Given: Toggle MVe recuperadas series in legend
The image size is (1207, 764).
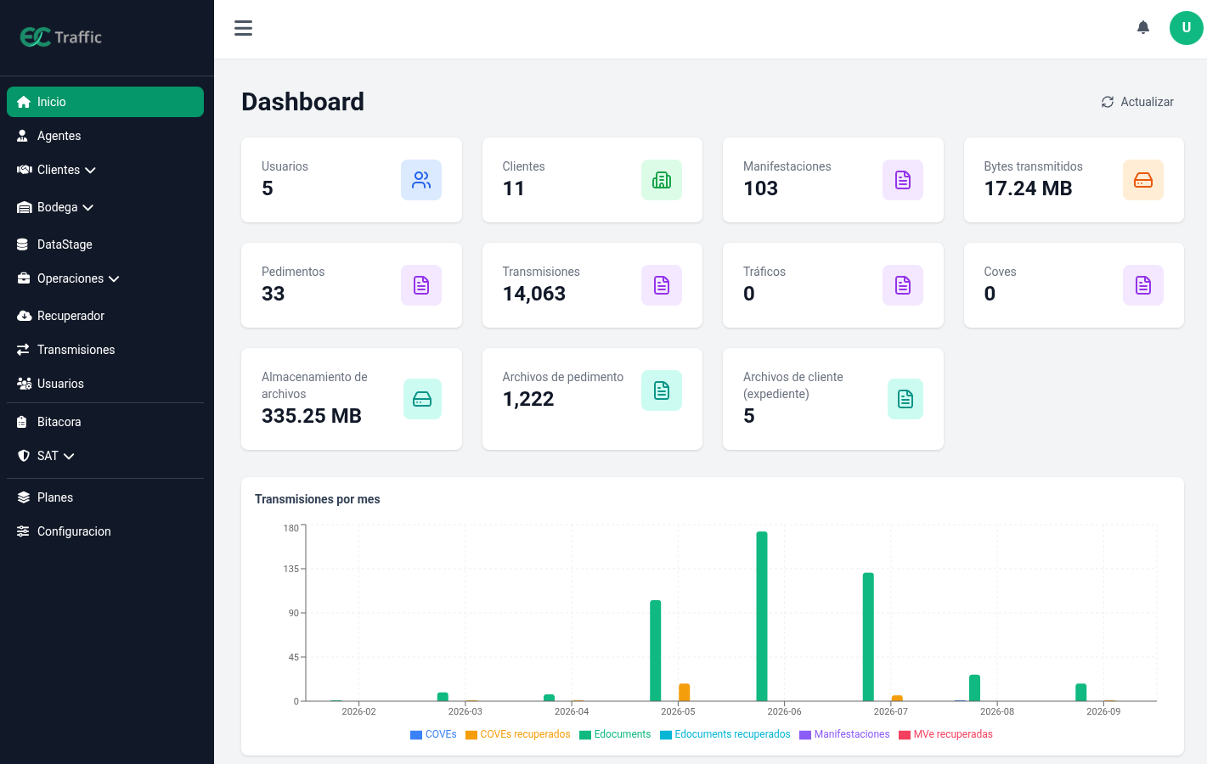Looking at the screenshot, I should pos(945,734).
